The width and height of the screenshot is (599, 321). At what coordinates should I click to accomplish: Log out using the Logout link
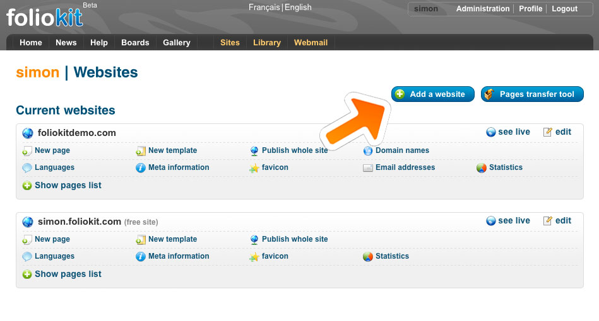click(x=565, y=9)
